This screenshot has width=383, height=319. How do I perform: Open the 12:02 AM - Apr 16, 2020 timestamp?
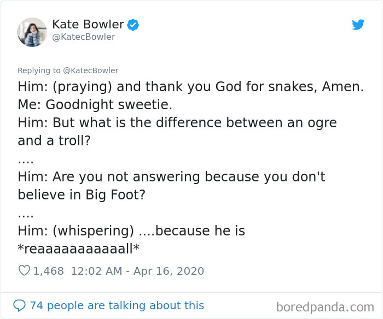tap(137, 271)
